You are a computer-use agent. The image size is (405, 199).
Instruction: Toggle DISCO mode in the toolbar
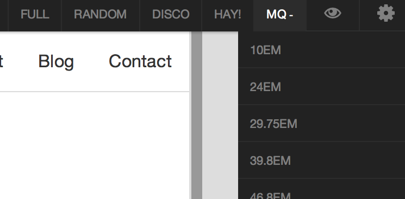(171, 15)
